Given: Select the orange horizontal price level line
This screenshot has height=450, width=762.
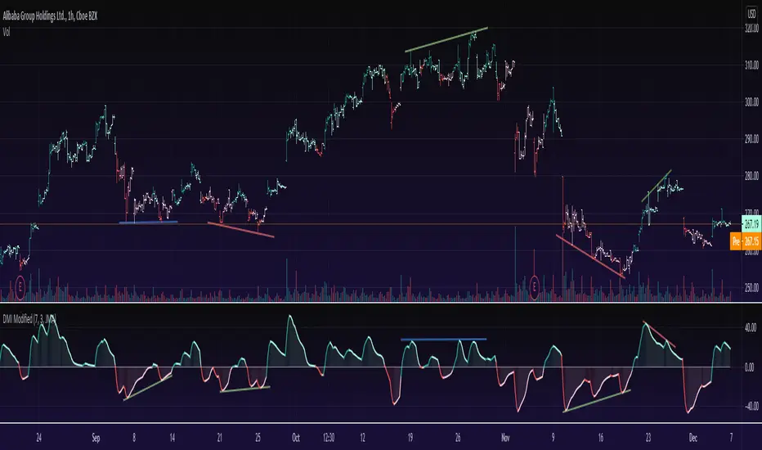Looking at the screenshot, I should point(371,224).
